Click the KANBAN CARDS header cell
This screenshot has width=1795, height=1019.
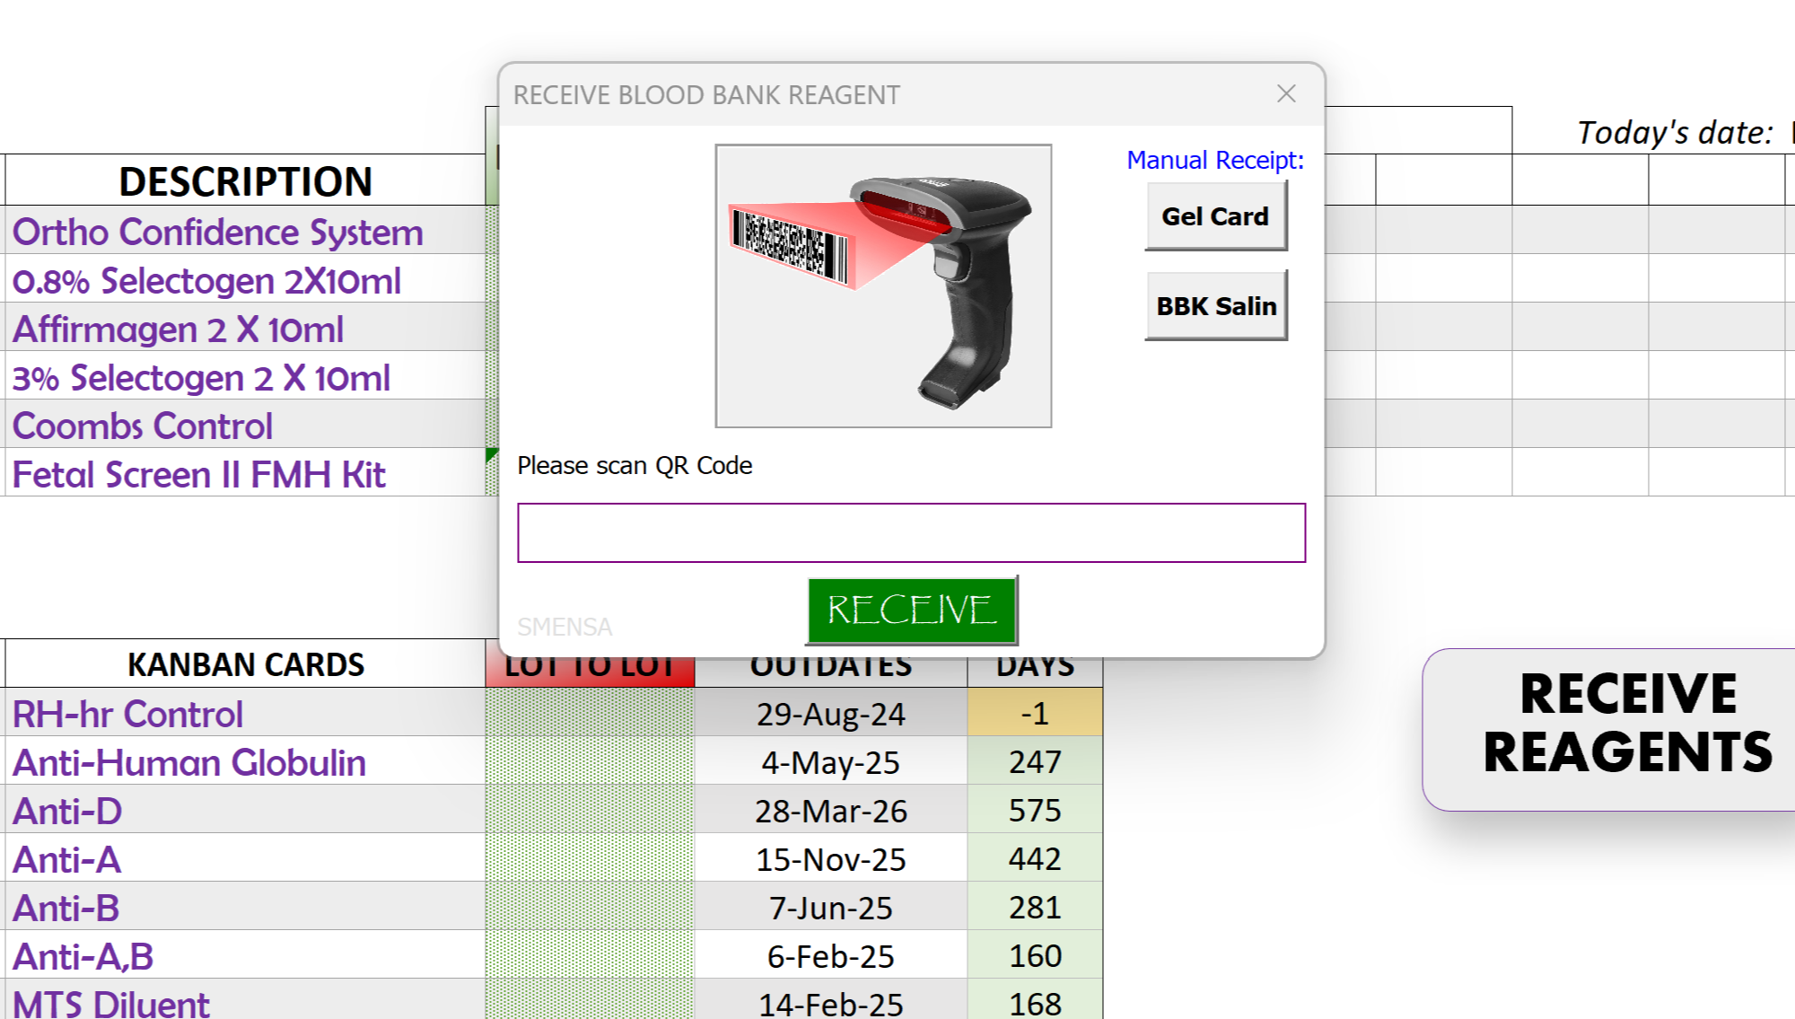tap(245, 664)
